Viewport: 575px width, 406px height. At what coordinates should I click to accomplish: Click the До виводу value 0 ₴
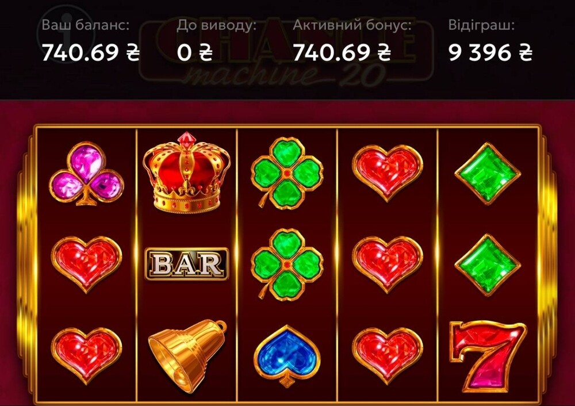[195, 52]
